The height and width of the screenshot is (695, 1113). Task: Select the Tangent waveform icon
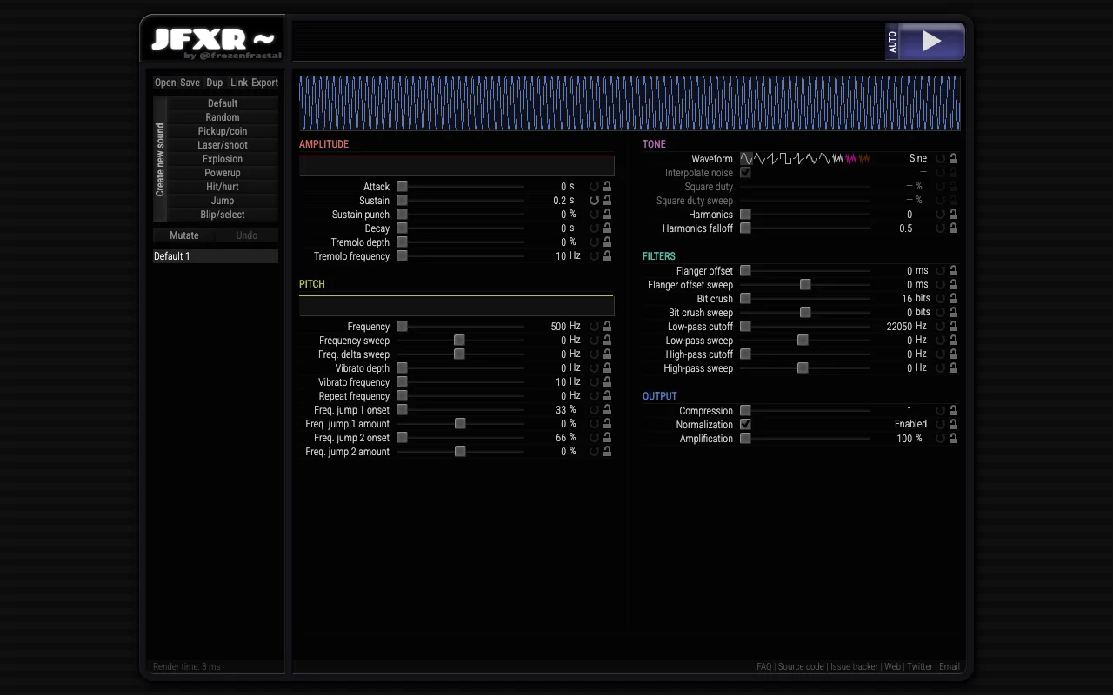click(x=798, y=159)
